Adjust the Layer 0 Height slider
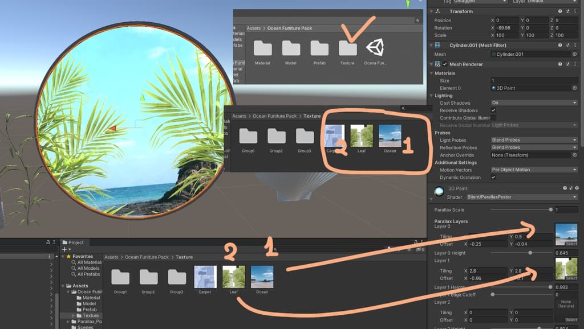The width and height of the screenshot is (584, 329). click(x=521, y=253)
